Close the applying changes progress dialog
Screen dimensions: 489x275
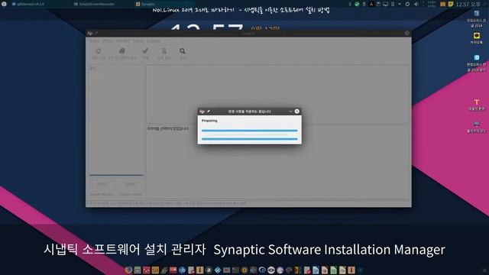tap(297, 112)
